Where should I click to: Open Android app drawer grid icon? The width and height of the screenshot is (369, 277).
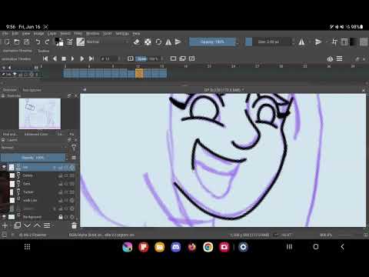[27, 247]
